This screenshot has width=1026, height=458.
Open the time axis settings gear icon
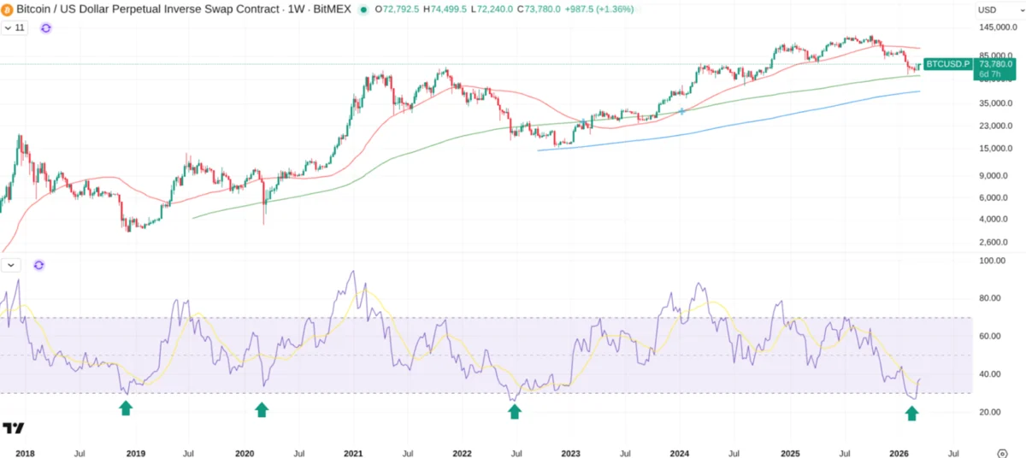click(1002, 453)
